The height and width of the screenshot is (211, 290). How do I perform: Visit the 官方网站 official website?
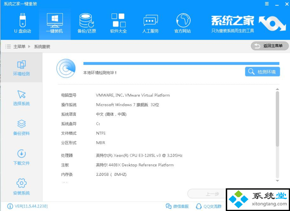(183, 23)
